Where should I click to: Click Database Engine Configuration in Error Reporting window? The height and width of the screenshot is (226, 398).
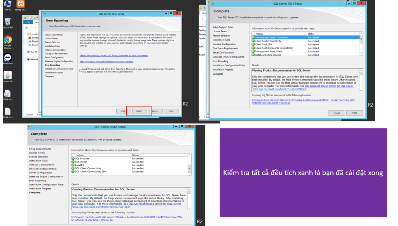coord(59,61)
